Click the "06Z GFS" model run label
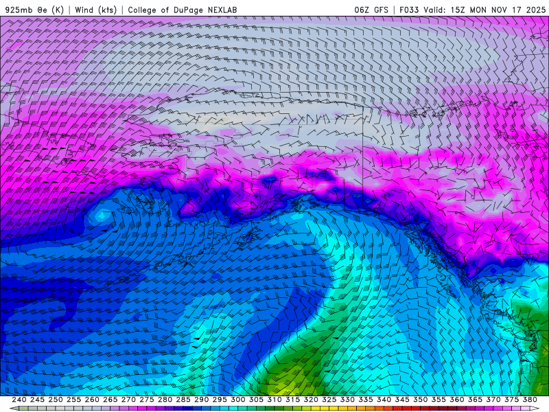The width and height of the screenshot is (549, 412). click(371, 10)
